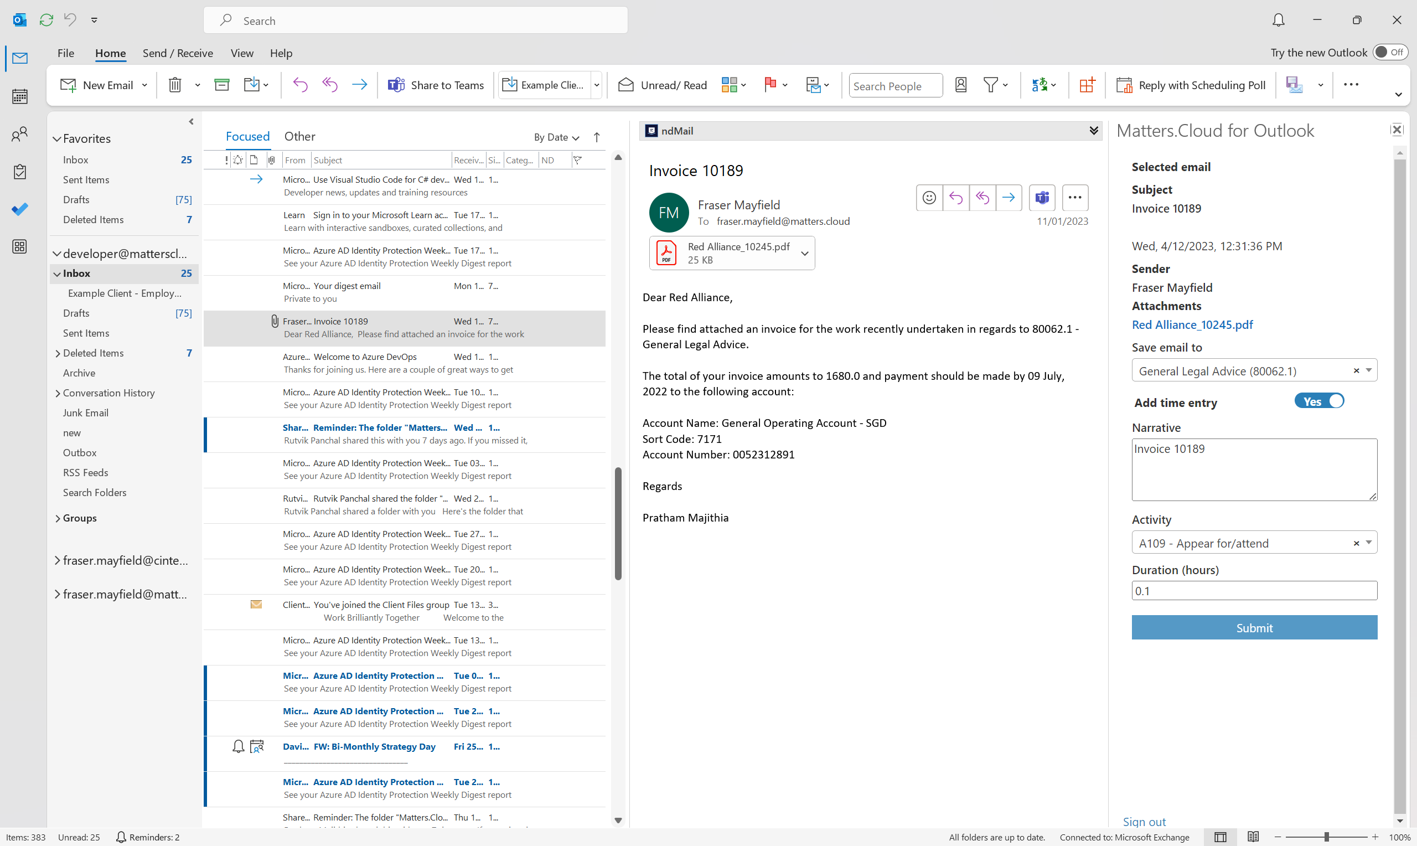Viewport: 1417px width, 846px height.
Task: Collapse the Favorites section
Action: point(57,139)
